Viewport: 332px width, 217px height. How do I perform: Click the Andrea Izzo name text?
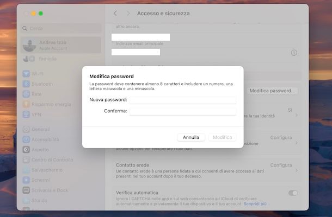click(x=53, y=42)
